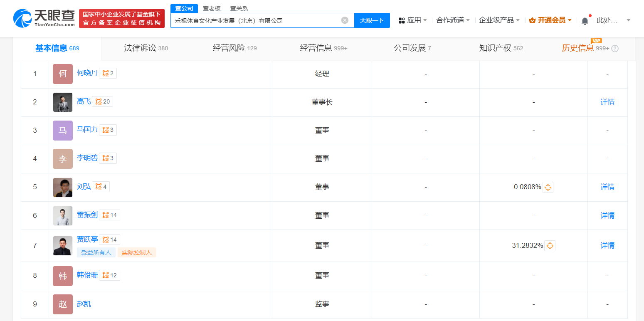Click the 实际控制人 tag
This screenshot has width=644, height=321.
click(137, 252)
